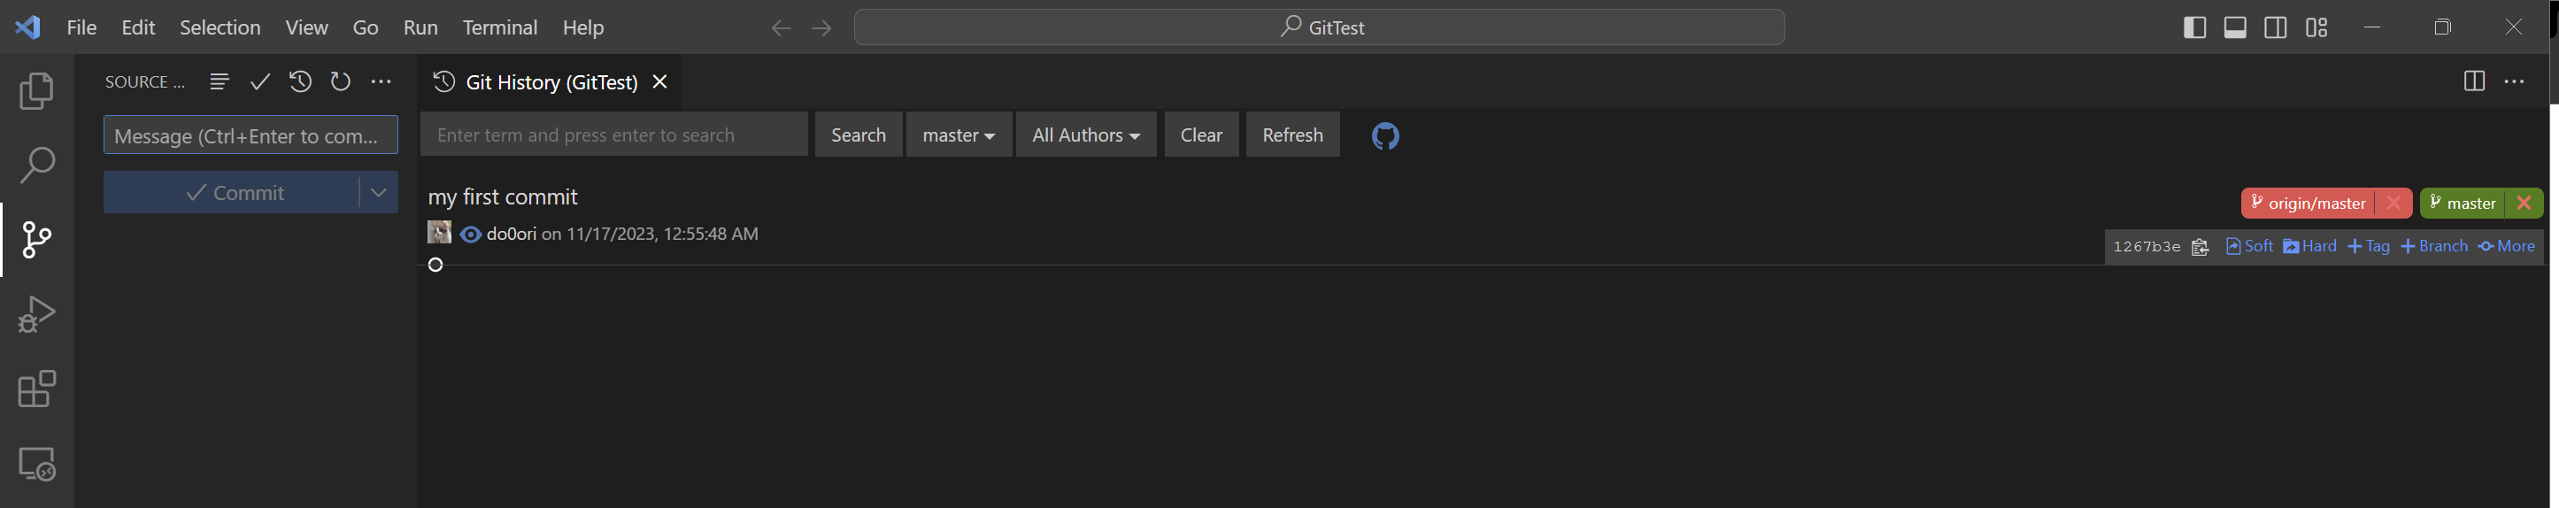Click the 'my first commit' message
The image size is (2559, 508).
pyautogui.click(x=503, y=196)
